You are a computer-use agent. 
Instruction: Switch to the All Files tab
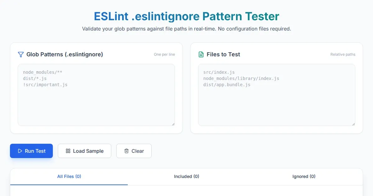69,176
